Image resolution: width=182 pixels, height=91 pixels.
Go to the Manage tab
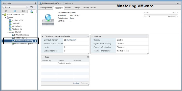(77, 8)
